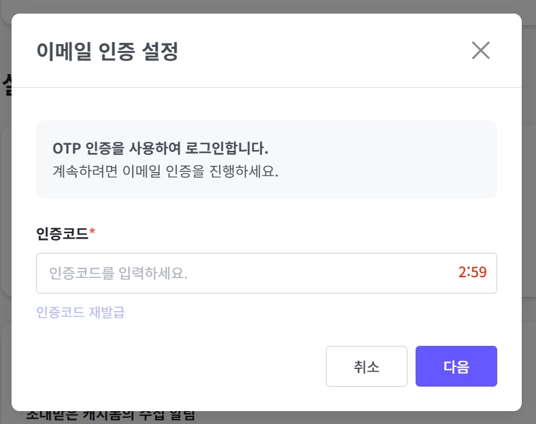Click the 인증코드 재발급 resend link
The image size is (536, 424).
coord(80,313)
